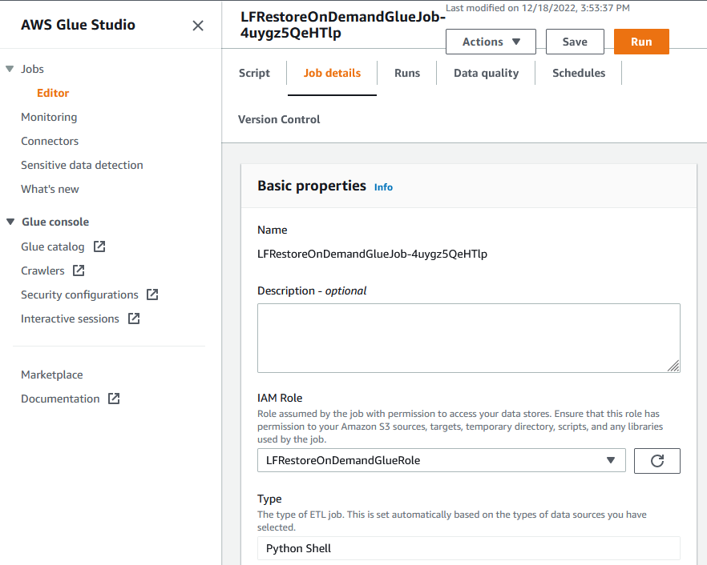Collapse the Glue console section triangle
The width and height of the screenshot is (707, 565).
[10, 222]
